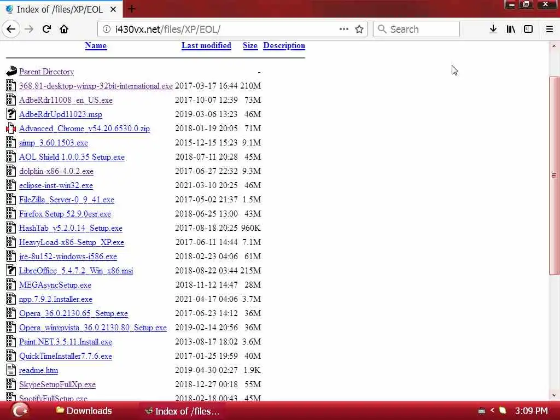Reload the current page

click(x=46, y=29)
